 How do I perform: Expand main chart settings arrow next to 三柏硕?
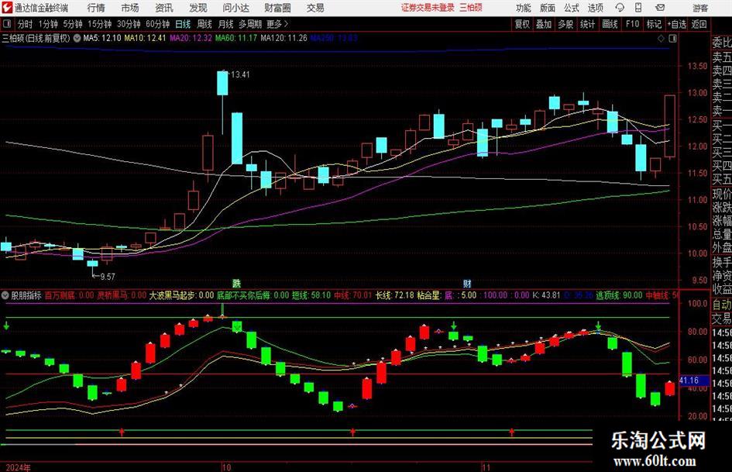(x=77, y=38)
